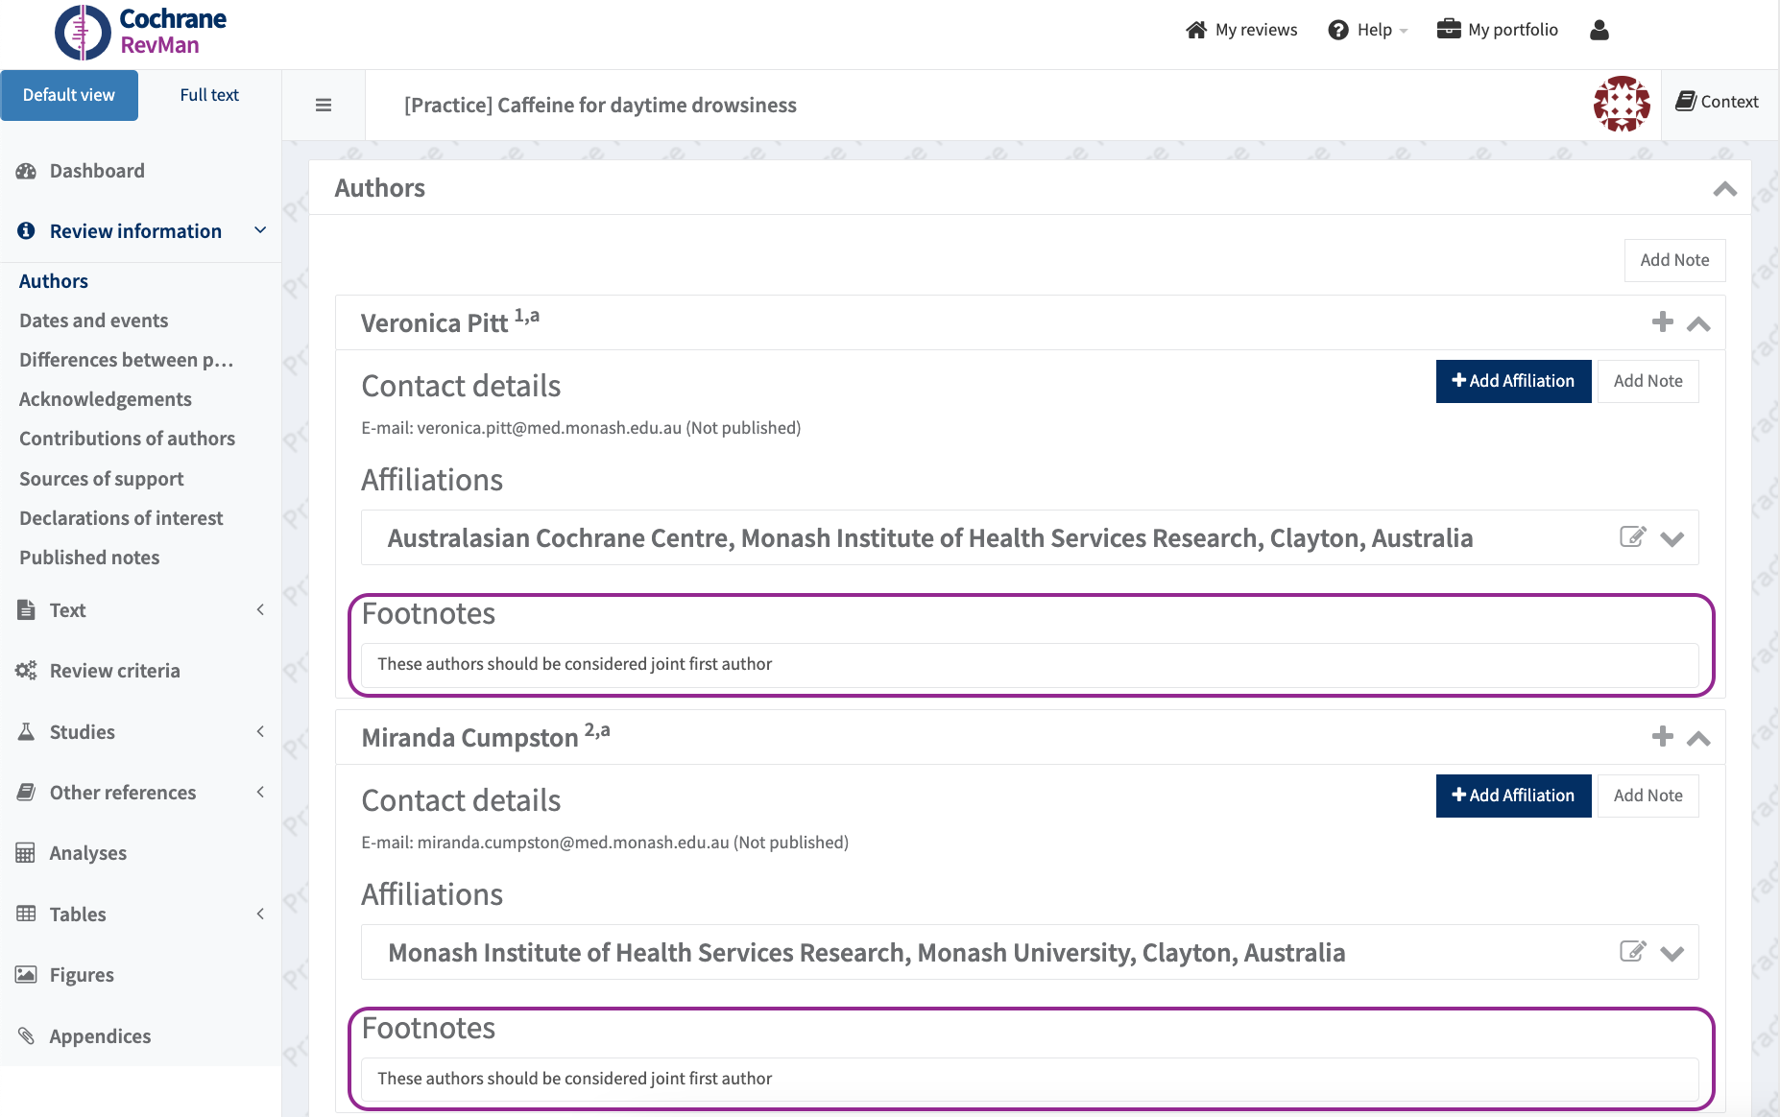Screen dimensions: 1780x1117
Task: Add an affiliation for Veronica Pitt
Action: 1513,381
